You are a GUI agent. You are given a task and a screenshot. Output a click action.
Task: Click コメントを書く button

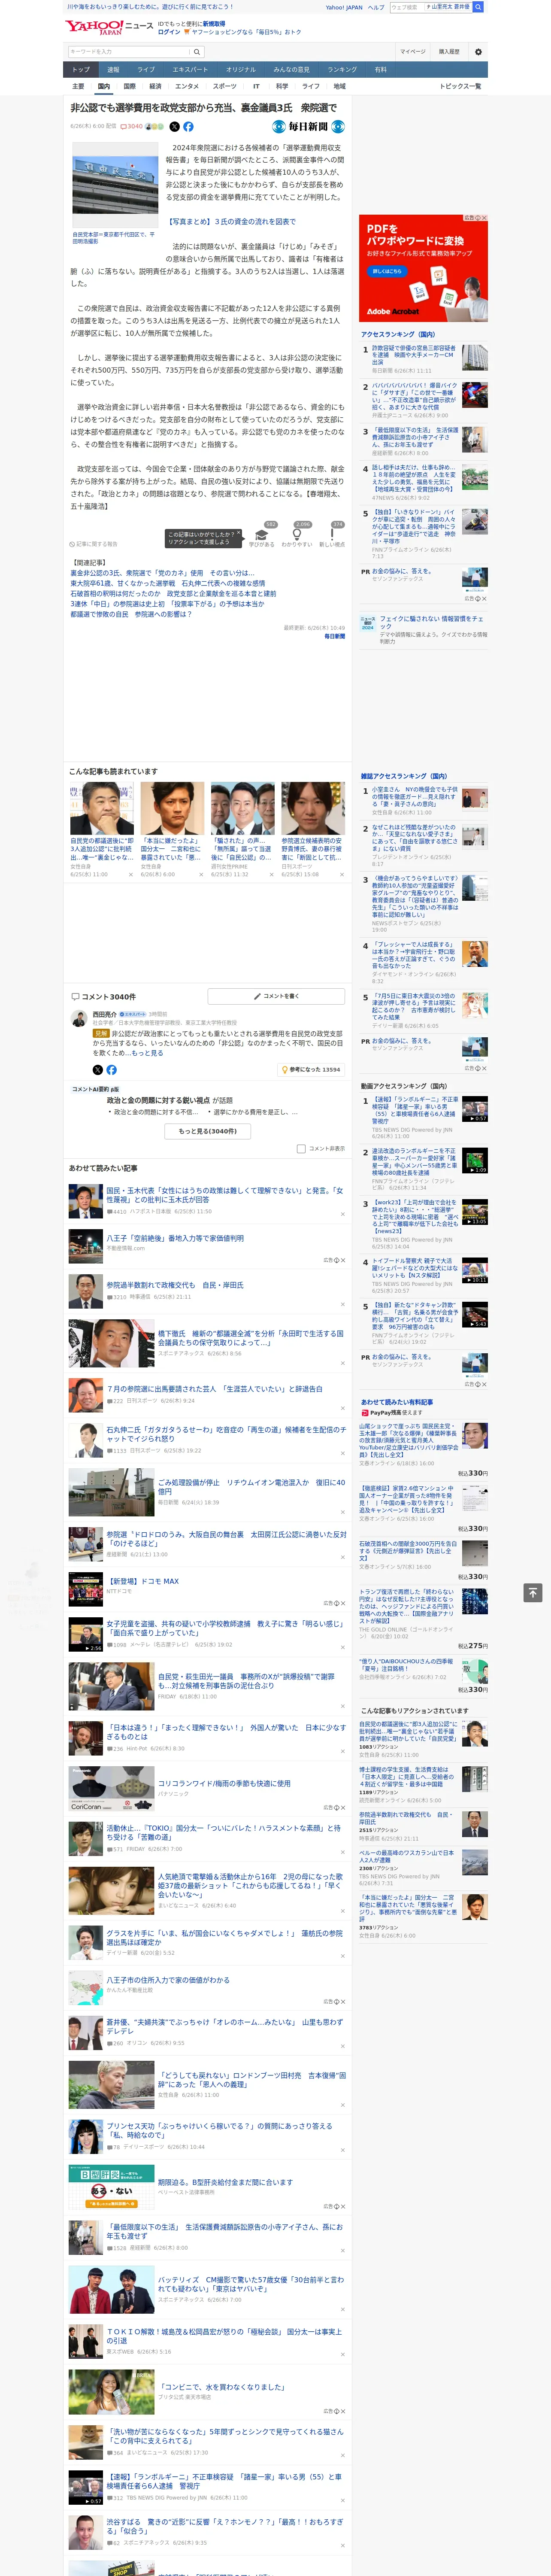pyautogui.click(x=276, y=996)
